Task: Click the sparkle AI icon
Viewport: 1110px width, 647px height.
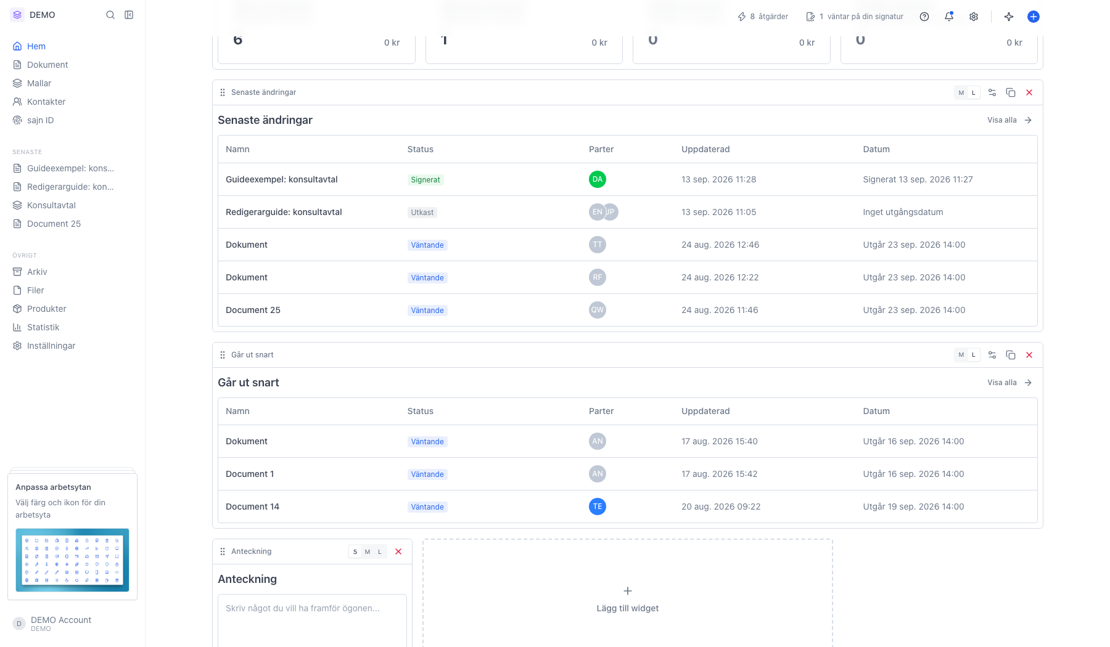Action: (x=1009, y=17)
